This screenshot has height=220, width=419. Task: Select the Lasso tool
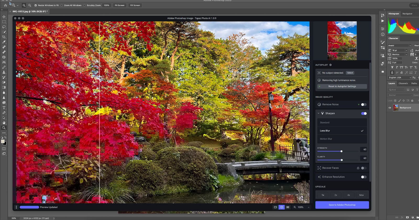tap(4, 27)
